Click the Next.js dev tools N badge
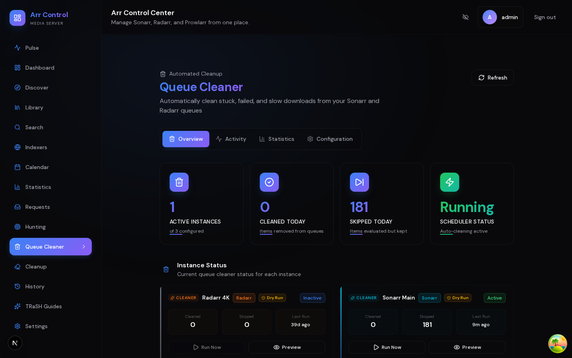Image resolution: width=572 pixels, height=358 pixels. pos(15,343)
